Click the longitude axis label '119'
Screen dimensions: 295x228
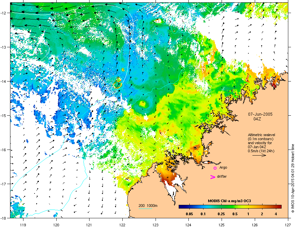pos(23,225)
